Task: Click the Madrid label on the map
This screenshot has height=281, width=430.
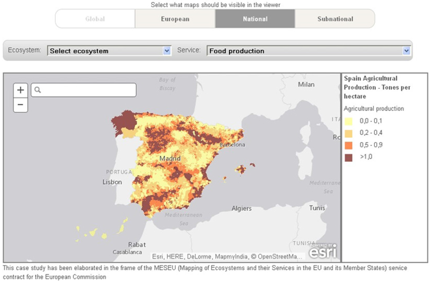Action: [170, 159]
